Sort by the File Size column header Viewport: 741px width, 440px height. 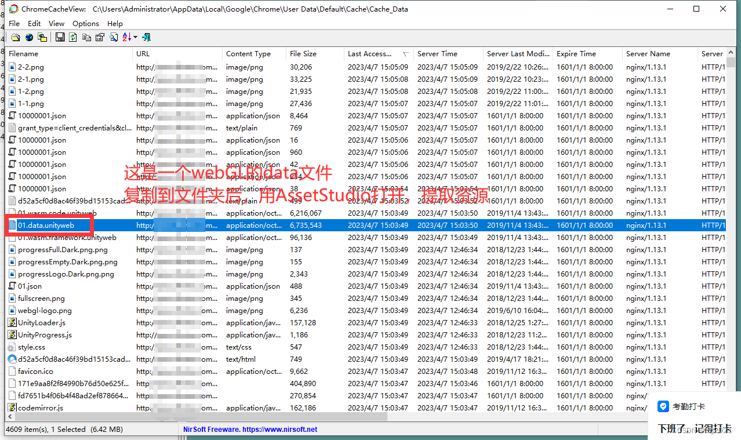pyautogui.click(x=315, y=53)
